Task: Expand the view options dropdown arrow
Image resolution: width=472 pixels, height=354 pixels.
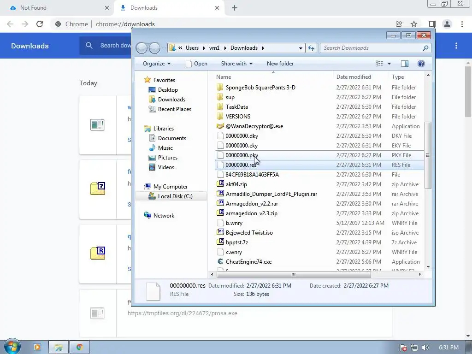Action: click(389, 64)
